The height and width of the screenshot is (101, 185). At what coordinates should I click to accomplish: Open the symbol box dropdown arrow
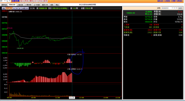coord(5,1)
